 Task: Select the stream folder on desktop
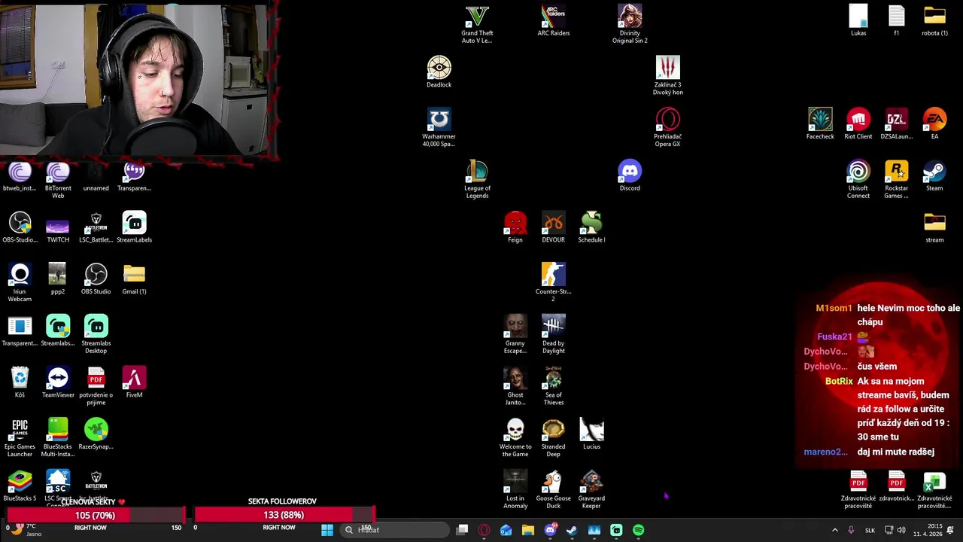point(934,227)
